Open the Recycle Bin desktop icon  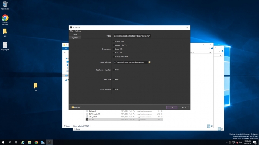pyautogui.click(x=5, y=6)
